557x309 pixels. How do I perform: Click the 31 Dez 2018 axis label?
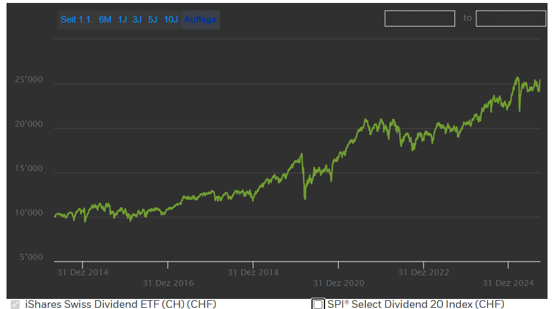coord(253,272)
